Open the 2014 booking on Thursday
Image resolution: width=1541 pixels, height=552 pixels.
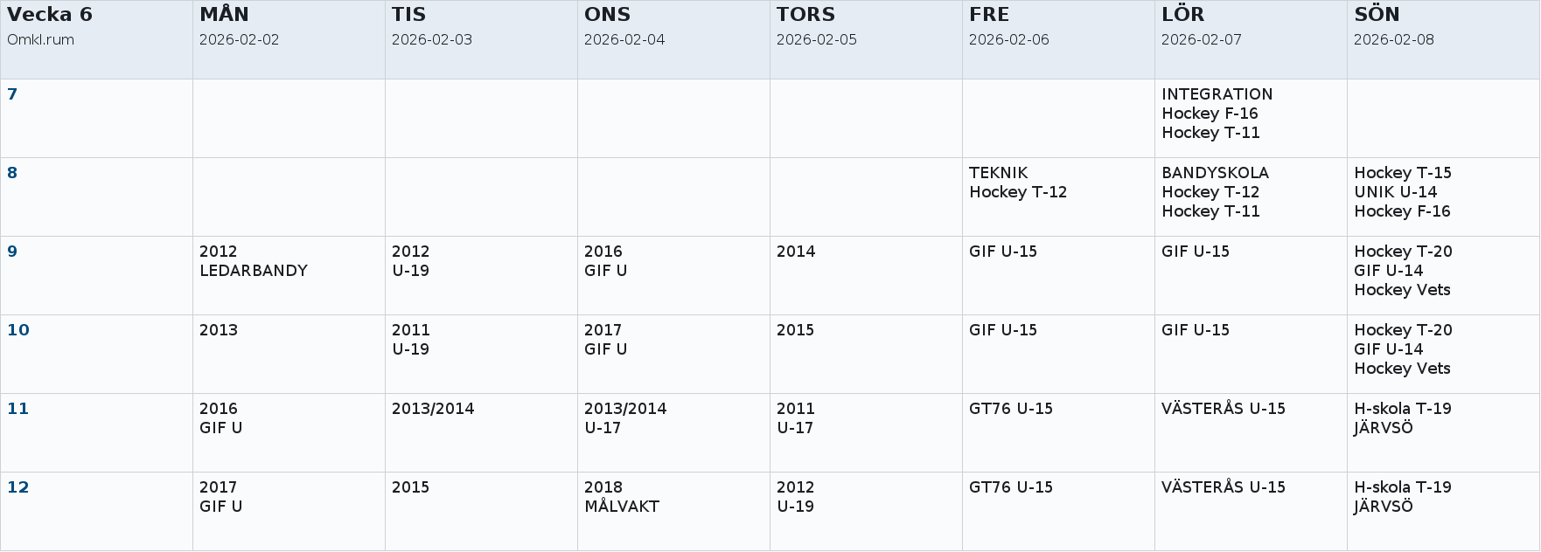[796, 252]
